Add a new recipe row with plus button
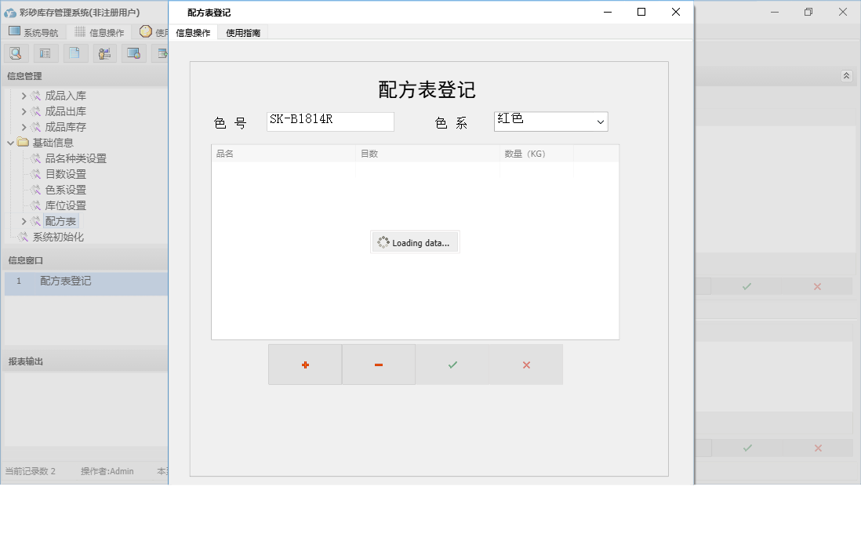This screenshot has width=861, height=537. click(304, 364)
